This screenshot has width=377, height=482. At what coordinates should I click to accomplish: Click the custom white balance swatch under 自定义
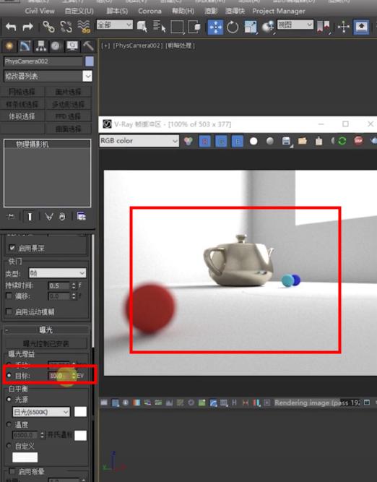[25, 457]
